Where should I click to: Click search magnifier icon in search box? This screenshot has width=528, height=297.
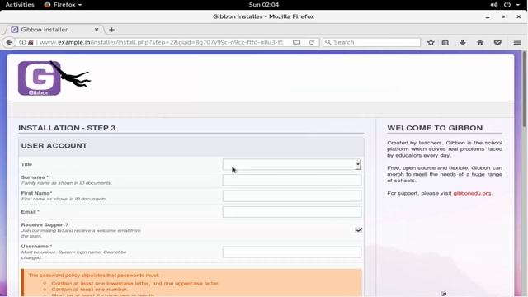(x=328, y=42)
